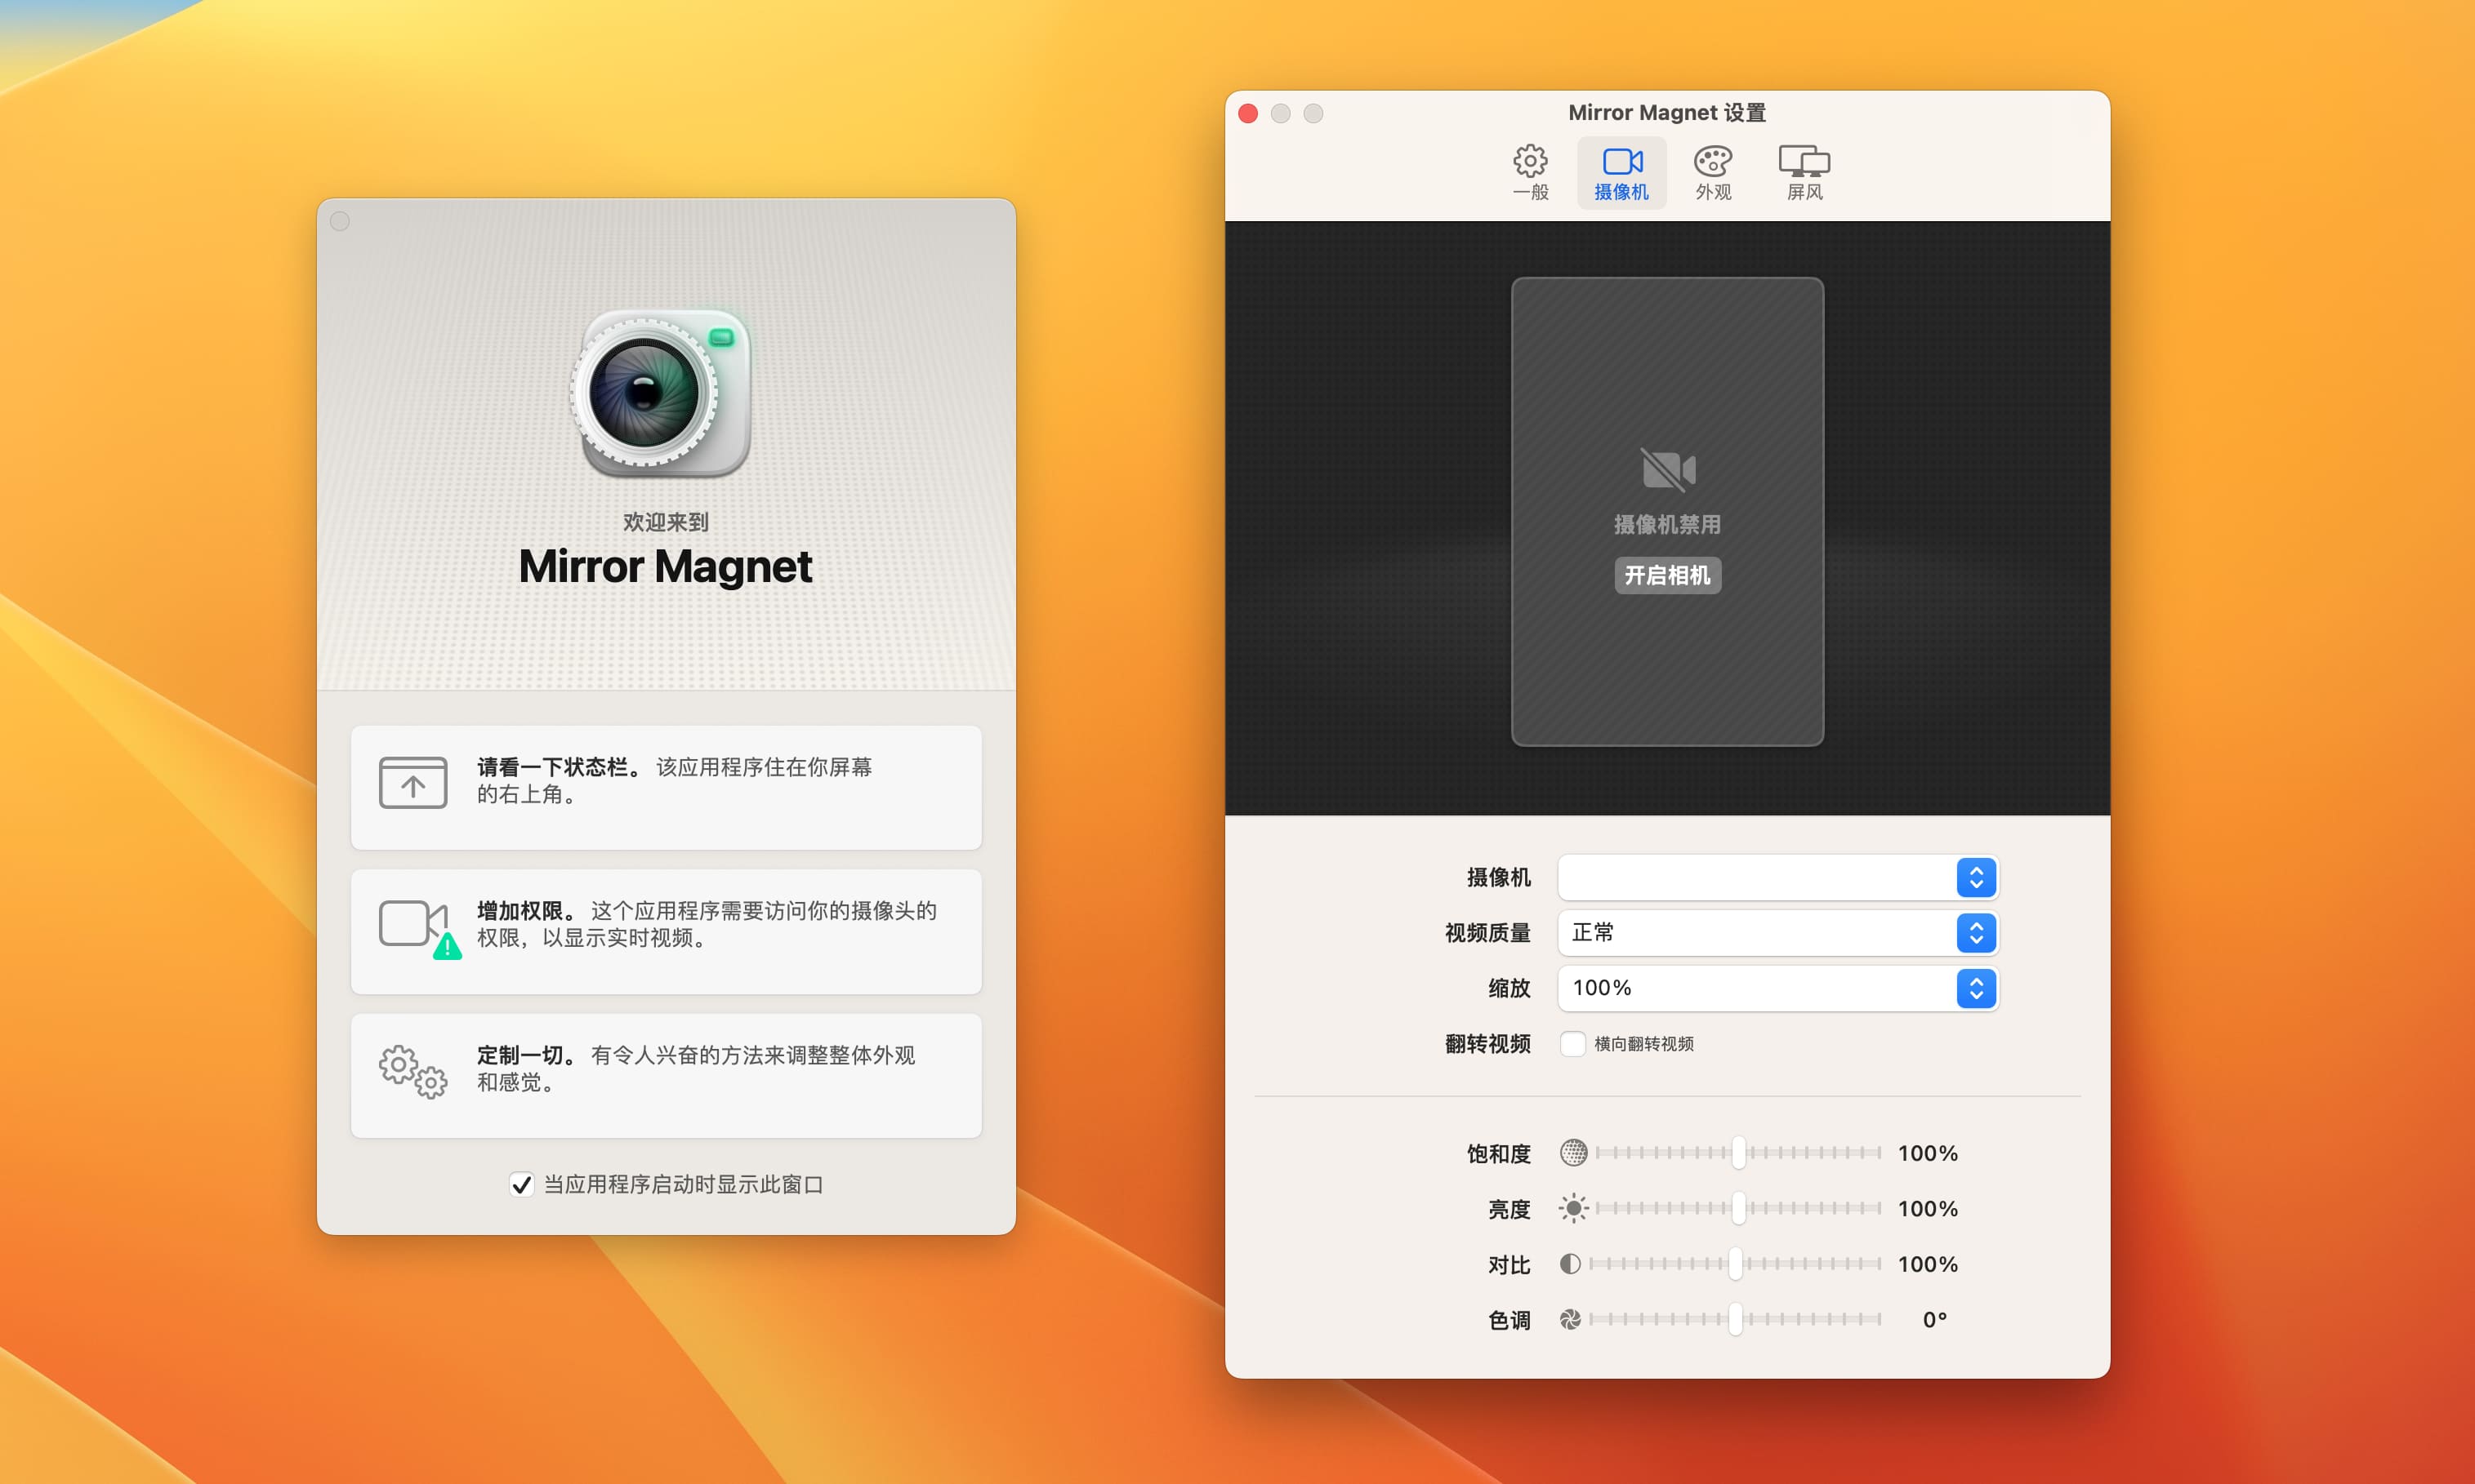Screen dimensions: 2475x1484
Task: Click the 亮度 brightness slider handle
Action: tap(1739, 1208)
